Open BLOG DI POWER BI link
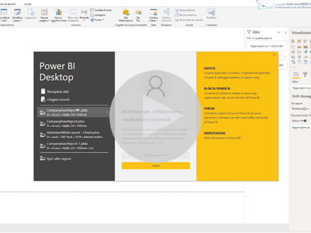 [x=217, y=89]
